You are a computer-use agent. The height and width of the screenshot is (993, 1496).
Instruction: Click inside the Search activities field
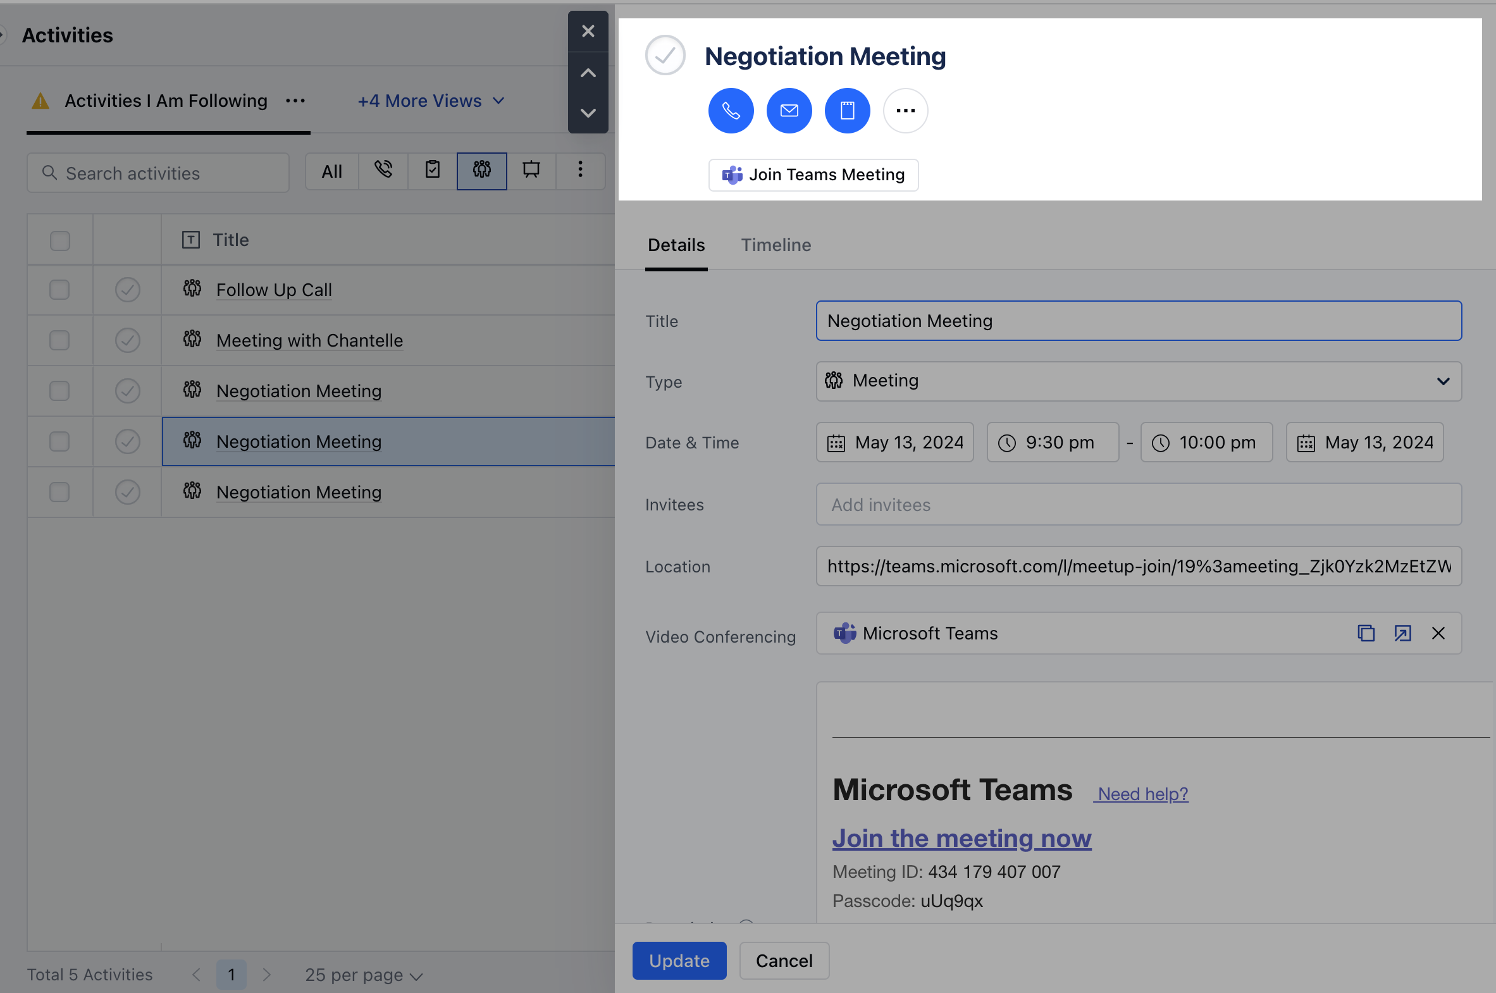(157, 172)
